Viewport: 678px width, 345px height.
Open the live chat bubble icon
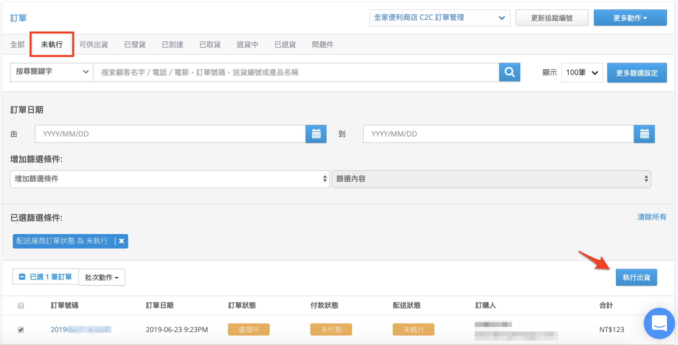[x=659, y=323]
